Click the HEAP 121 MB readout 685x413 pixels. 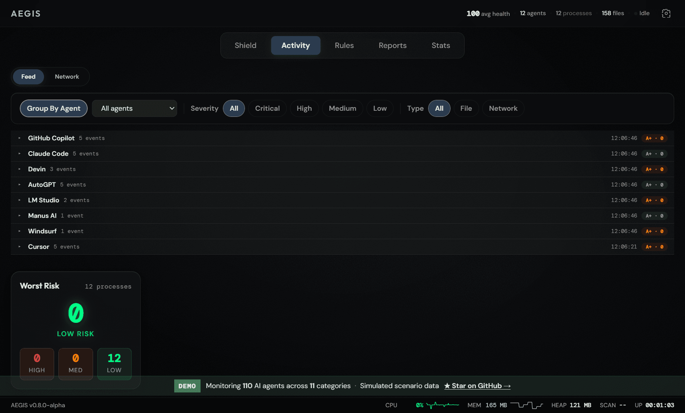(x=571, y=405)
